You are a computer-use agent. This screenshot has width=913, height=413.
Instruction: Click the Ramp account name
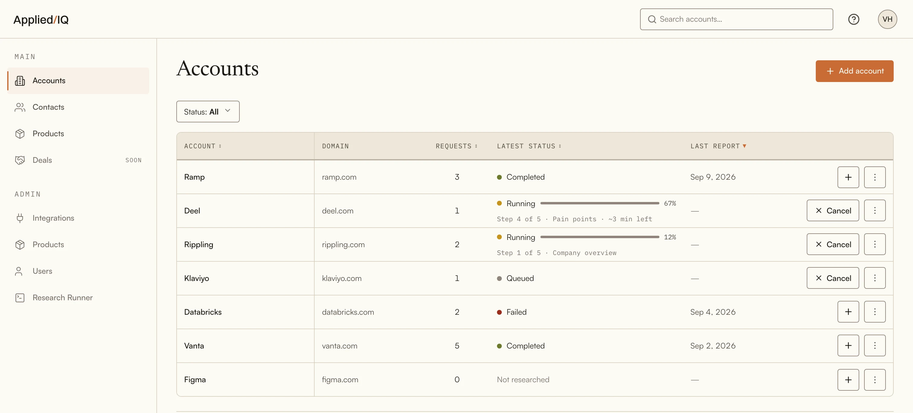pos(194,177)
